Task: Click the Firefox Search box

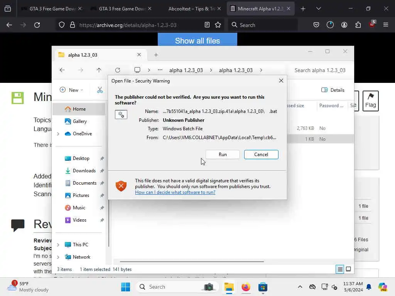Action: (x=262, y=25)
